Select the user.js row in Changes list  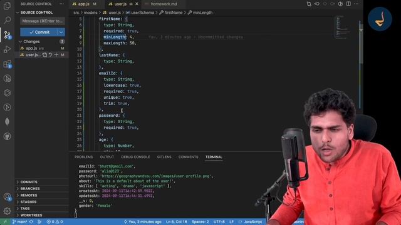(x=42, y=55)
